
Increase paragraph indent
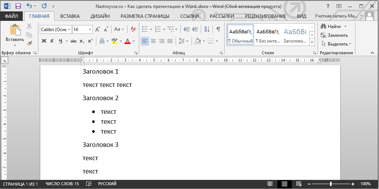pos(195,30)
